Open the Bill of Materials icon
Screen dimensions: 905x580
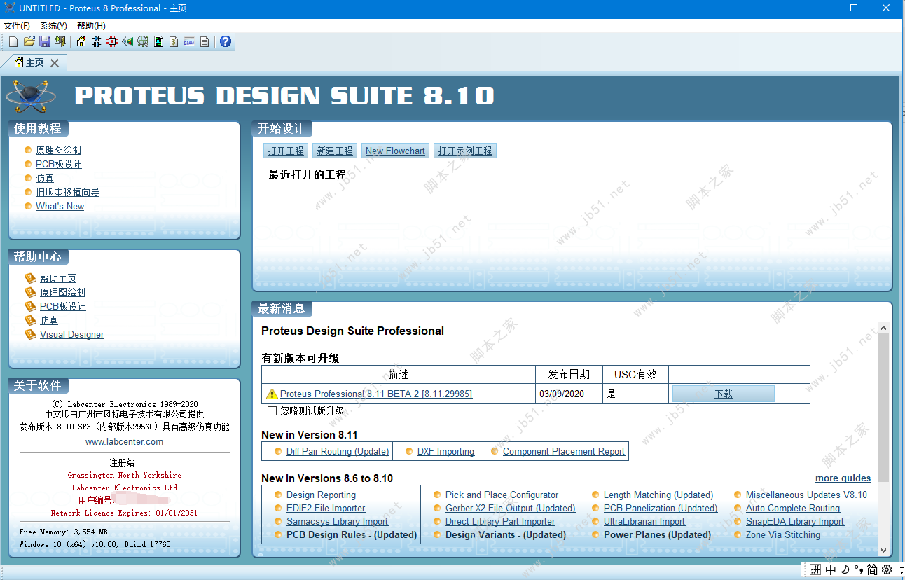172,41
